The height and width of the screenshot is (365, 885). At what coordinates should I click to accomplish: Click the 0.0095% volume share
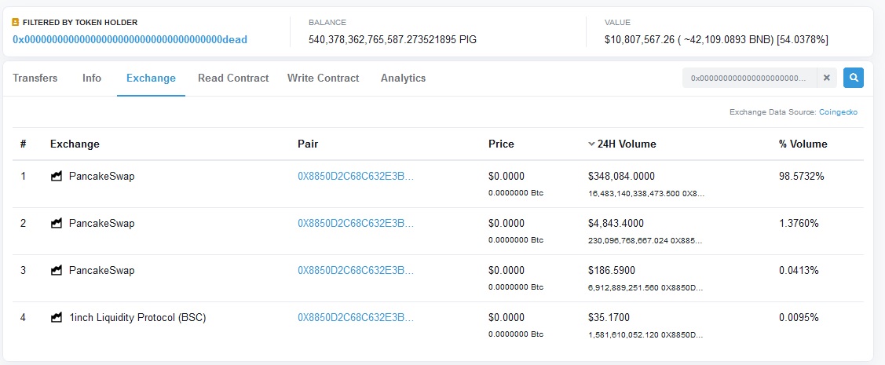799,318
